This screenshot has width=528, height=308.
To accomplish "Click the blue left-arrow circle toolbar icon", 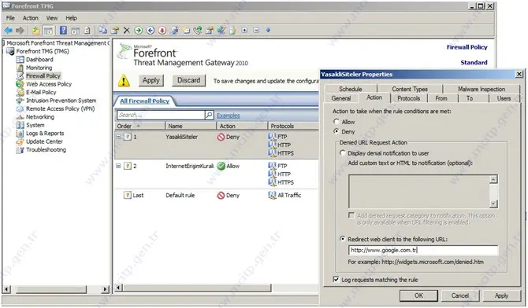I will (x=151, y=31).
